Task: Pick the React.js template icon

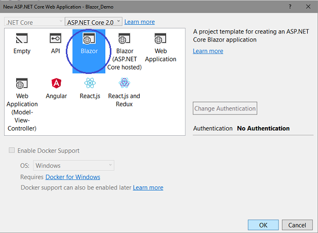Action: [x=90, y=83]
